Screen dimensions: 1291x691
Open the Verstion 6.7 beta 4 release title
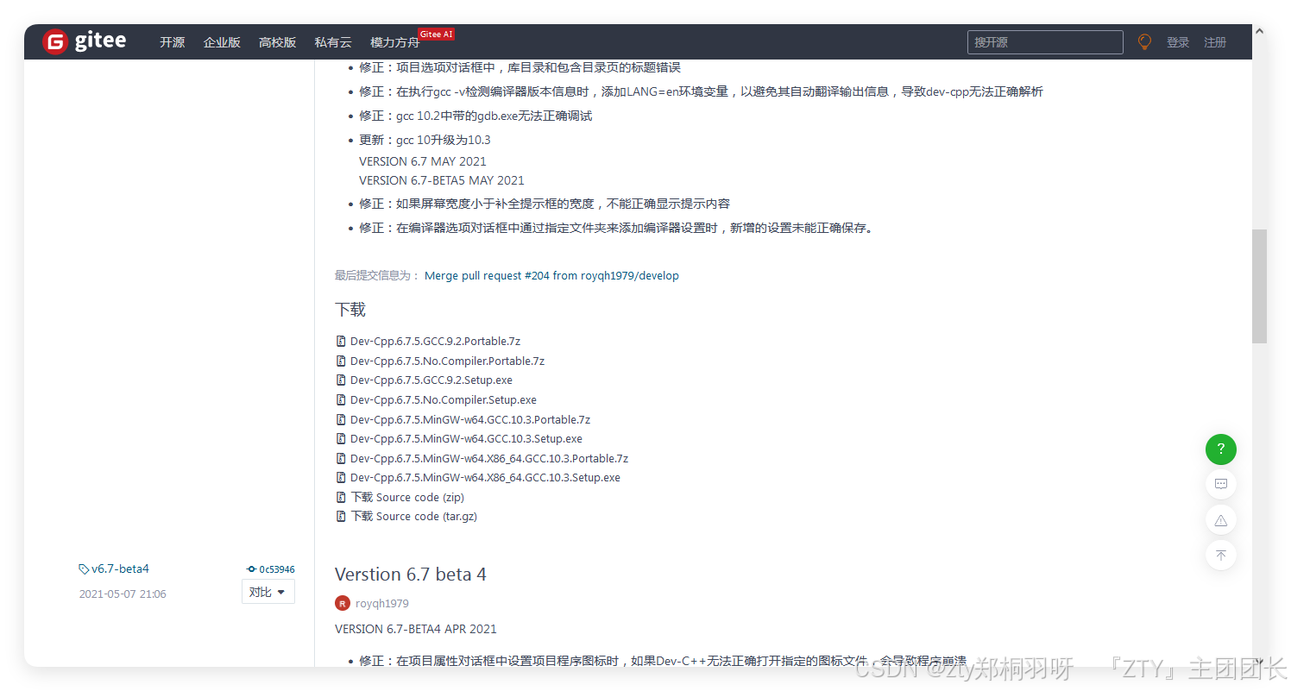pyautogui.click(x=411, y=575)
